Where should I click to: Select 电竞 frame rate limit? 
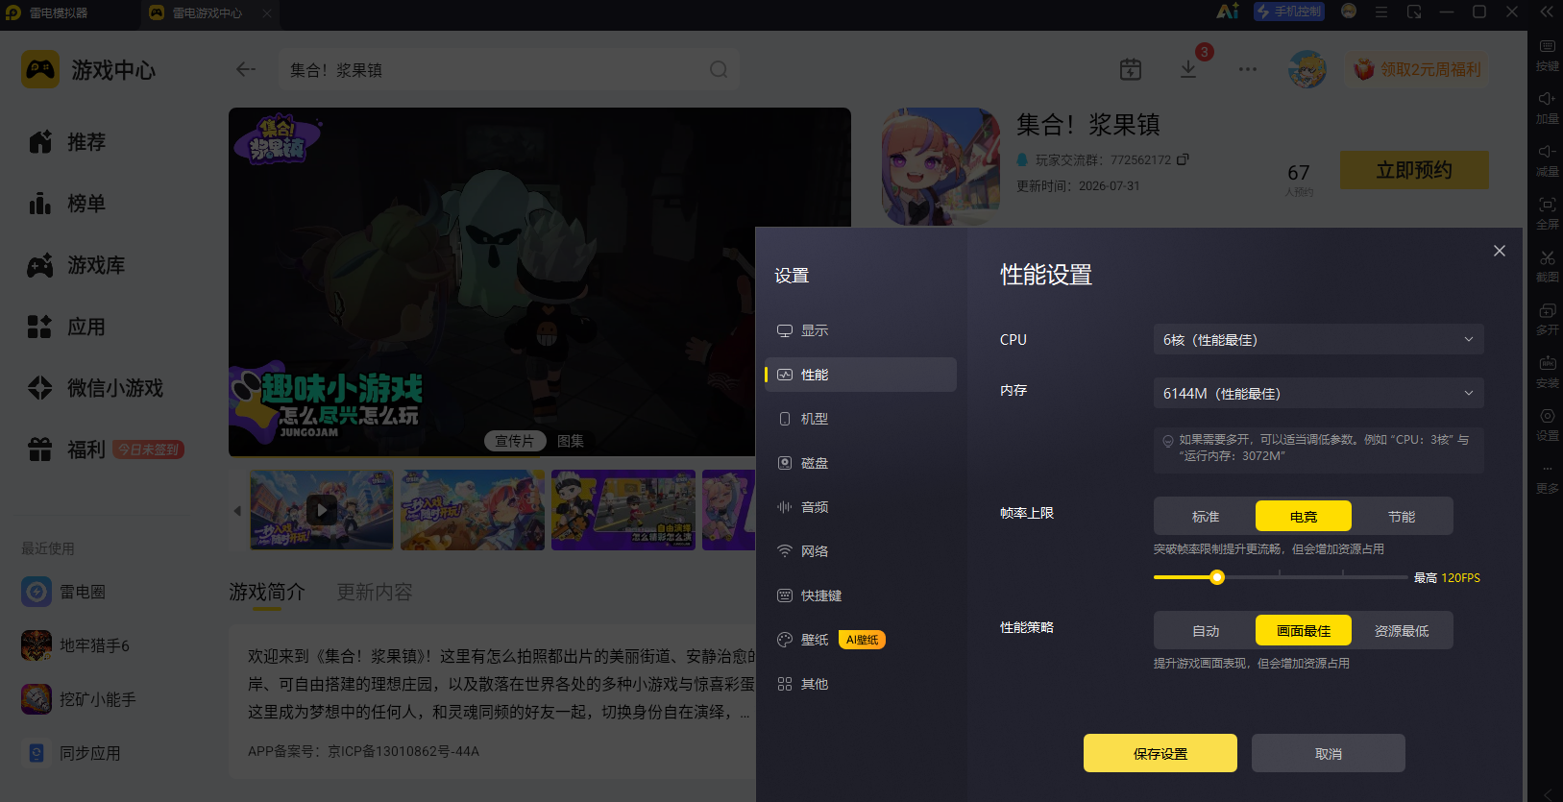1304,517
